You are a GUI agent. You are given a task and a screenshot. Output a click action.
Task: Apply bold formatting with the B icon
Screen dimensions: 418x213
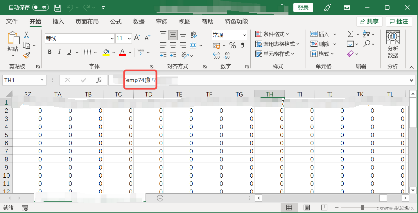49,52
